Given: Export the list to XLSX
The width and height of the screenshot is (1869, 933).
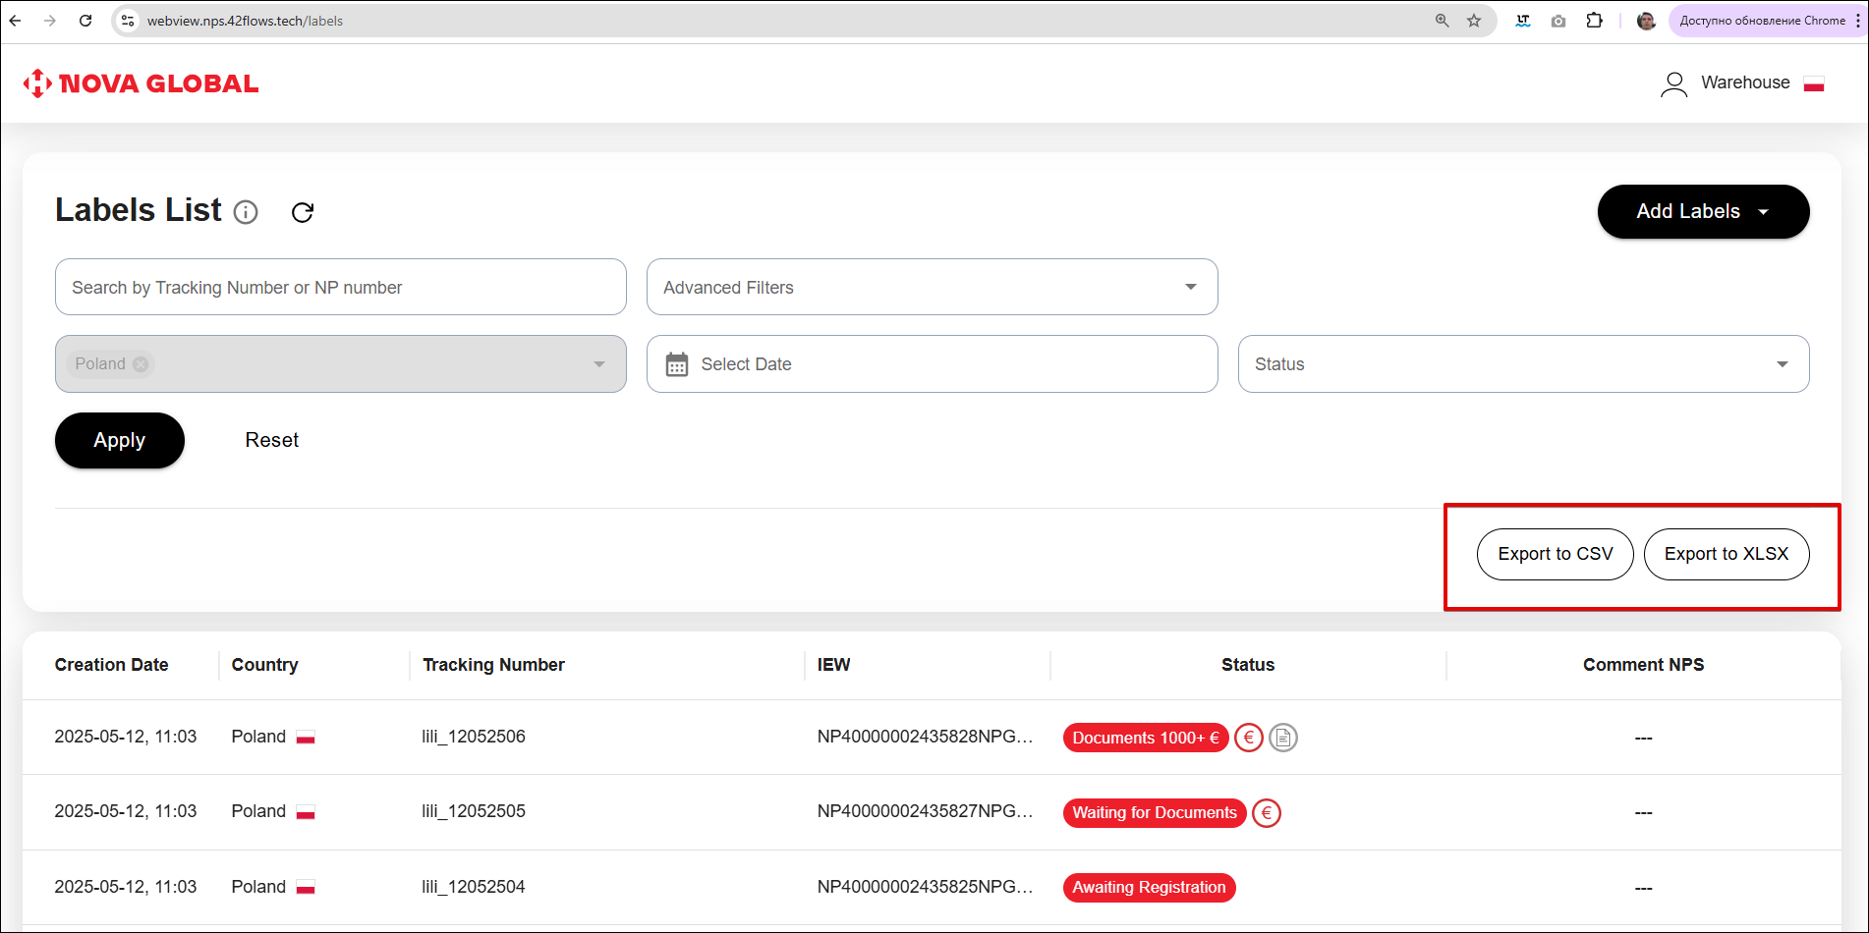Looking at the screenshot, I should point(1726,554).
